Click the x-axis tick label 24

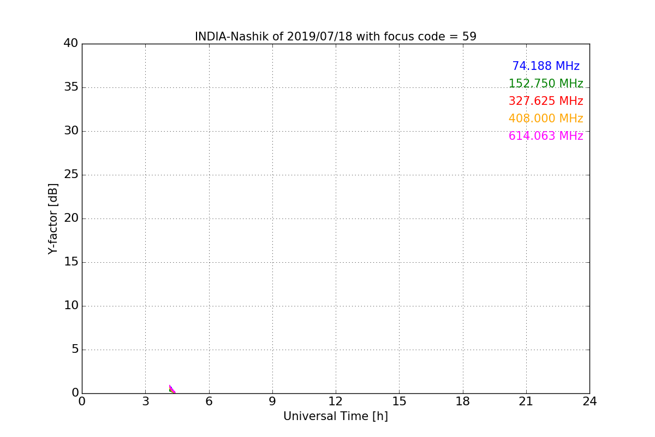[x=589, y=401]
